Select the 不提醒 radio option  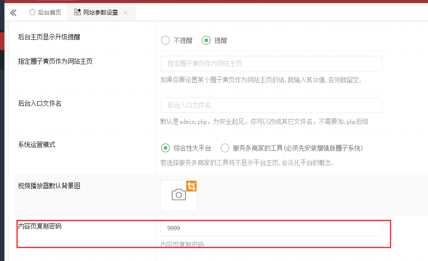click(165, 40)
